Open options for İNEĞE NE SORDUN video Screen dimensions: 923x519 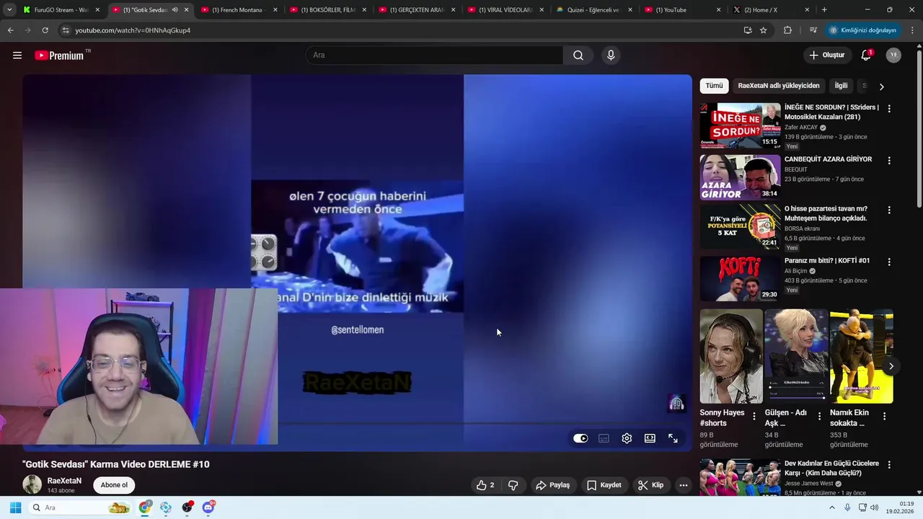click(x=889, y=109)
